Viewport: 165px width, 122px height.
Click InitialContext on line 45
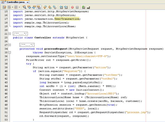(87, 90)
